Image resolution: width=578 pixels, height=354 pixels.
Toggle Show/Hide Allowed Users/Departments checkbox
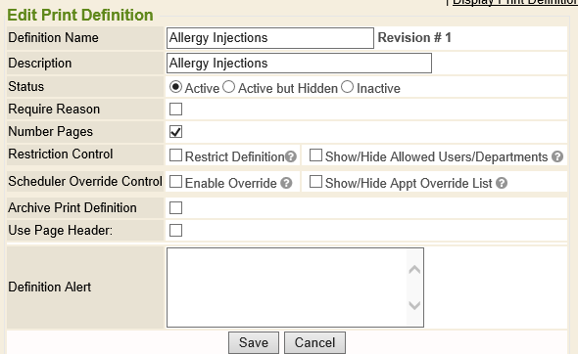point(315,155)
